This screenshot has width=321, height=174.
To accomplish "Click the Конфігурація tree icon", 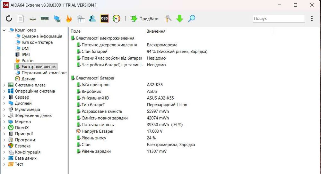I will (11, 152).
